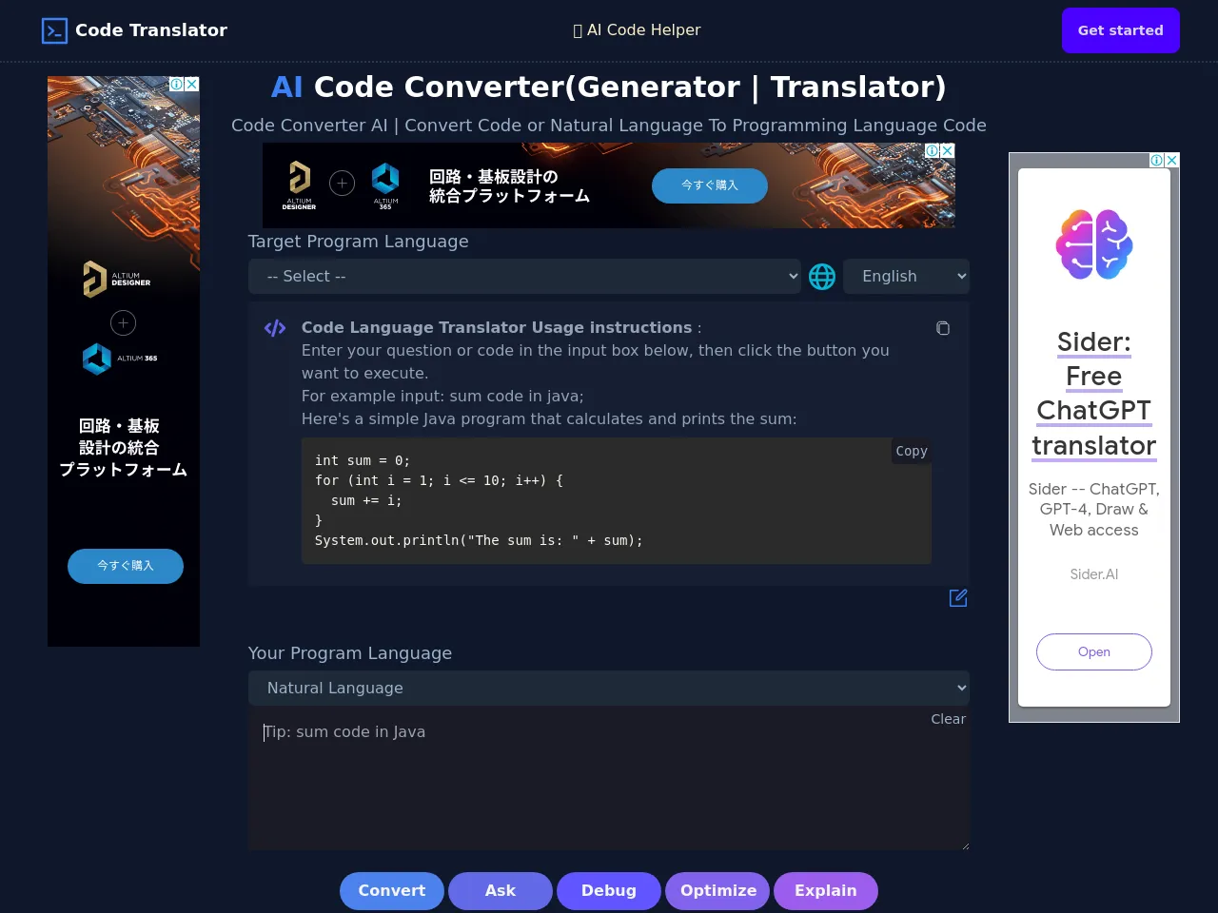
Task: Close the left sidebar Altium ad
Action: (x=192, y=84)
